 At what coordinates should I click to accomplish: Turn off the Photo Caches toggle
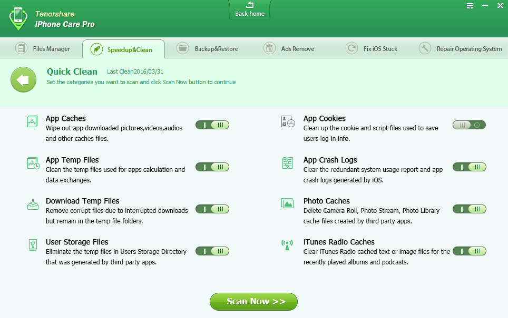pos(469,209)
